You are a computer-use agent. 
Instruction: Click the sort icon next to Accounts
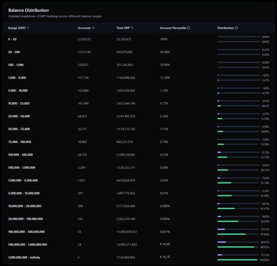pyautogui.click(x=93, y=28)
